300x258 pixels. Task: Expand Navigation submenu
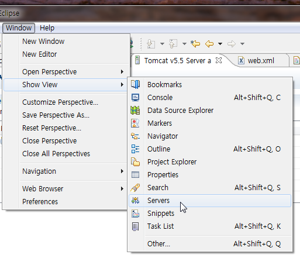tap(66, 171)
